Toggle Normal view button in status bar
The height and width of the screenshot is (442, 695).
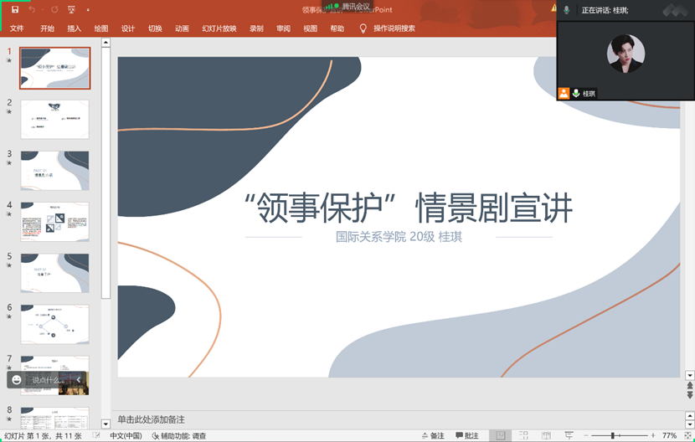point(501,436)
